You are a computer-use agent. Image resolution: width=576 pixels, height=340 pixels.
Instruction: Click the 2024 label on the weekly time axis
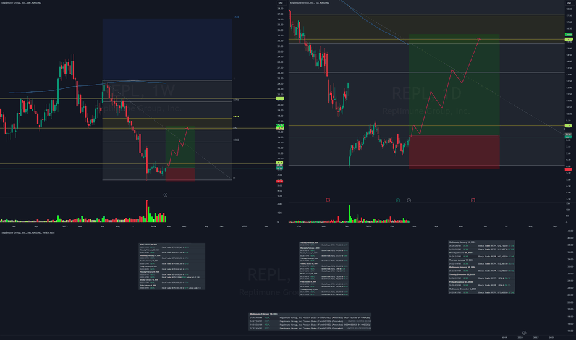153,226
